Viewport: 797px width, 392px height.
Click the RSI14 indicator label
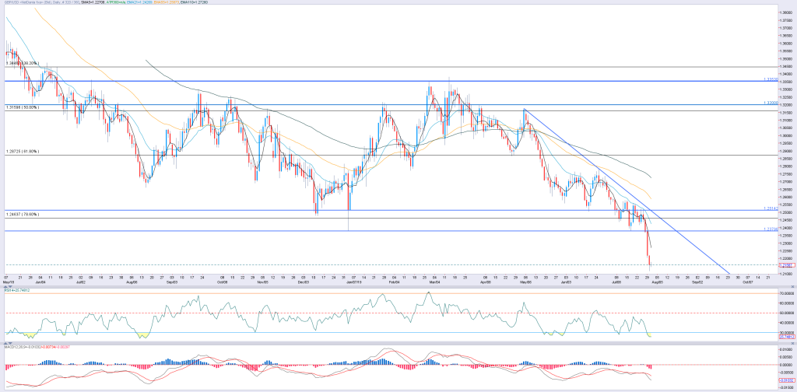click(x=18, y=291)
